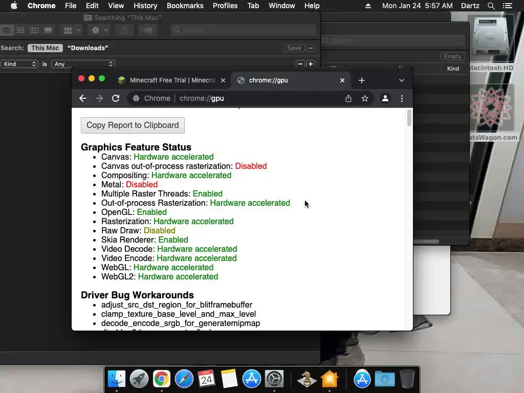Click the Chrome page vertical scrollbar thumb

point(409,118)
